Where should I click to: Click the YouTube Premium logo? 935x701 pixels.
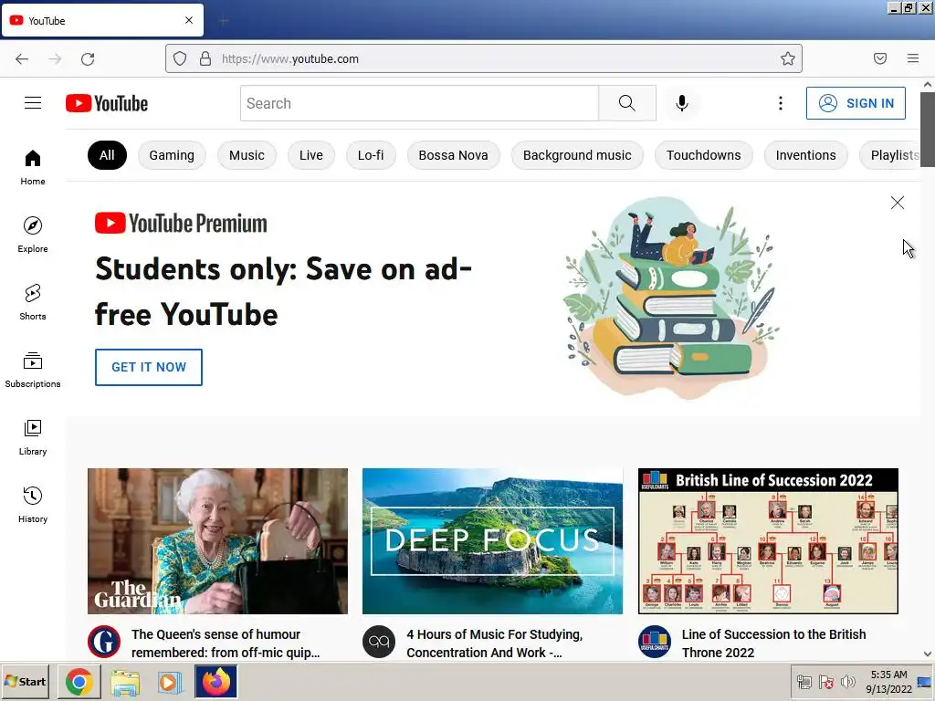pos(182,223)
